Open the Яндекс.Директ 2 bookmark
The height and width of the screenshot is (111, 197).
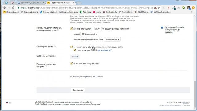click(30, 12)
